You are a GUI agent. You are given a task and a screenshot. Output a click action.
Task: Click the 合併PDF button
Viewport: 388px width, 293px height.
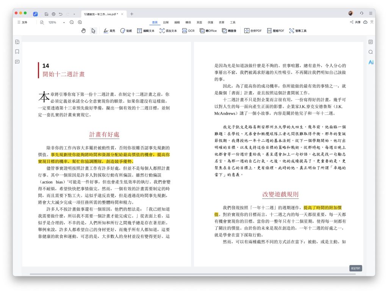click(x=253, y=31)
